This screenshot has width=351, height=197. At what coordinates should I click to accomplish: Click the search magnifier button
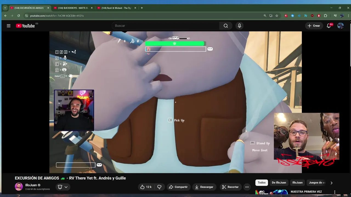click(226, 26)
